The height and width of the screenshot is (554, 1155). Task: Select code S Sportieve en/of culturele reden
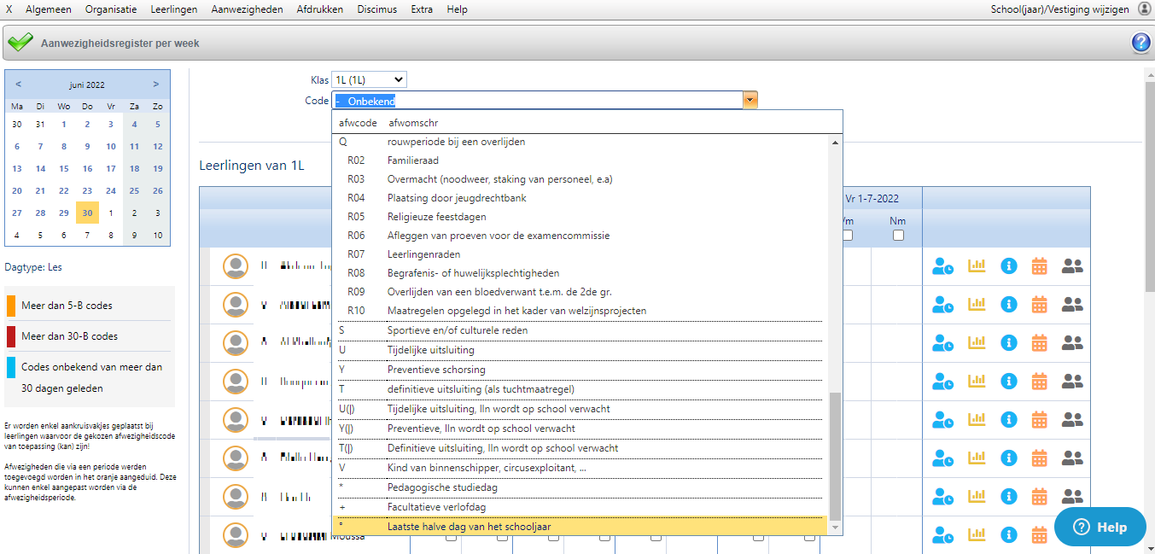pos(580,330)
